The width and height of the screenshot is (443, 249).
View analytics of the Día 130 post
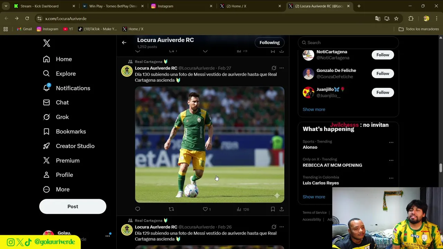[x=243, y=209]
